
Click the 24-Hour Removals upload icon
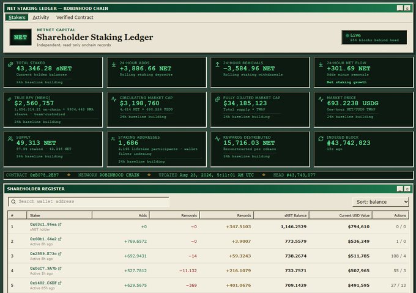(217, 64)
